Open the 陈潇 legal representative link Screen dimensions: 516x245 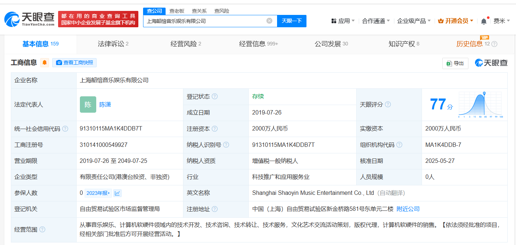pos(105,105)
